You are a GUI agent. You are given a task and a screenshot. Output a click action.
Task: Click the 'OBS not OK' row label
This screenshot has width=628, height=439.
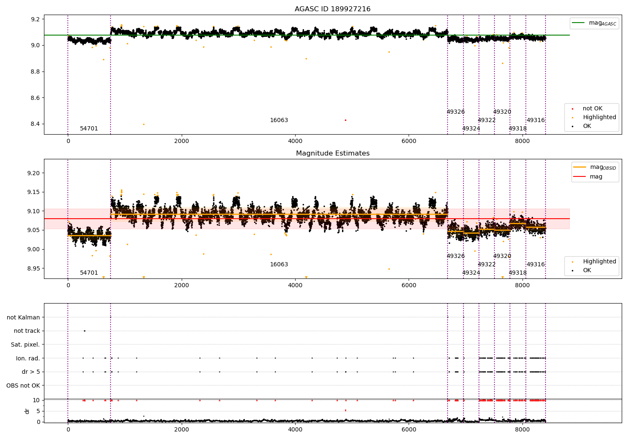[x=23, y=385]
